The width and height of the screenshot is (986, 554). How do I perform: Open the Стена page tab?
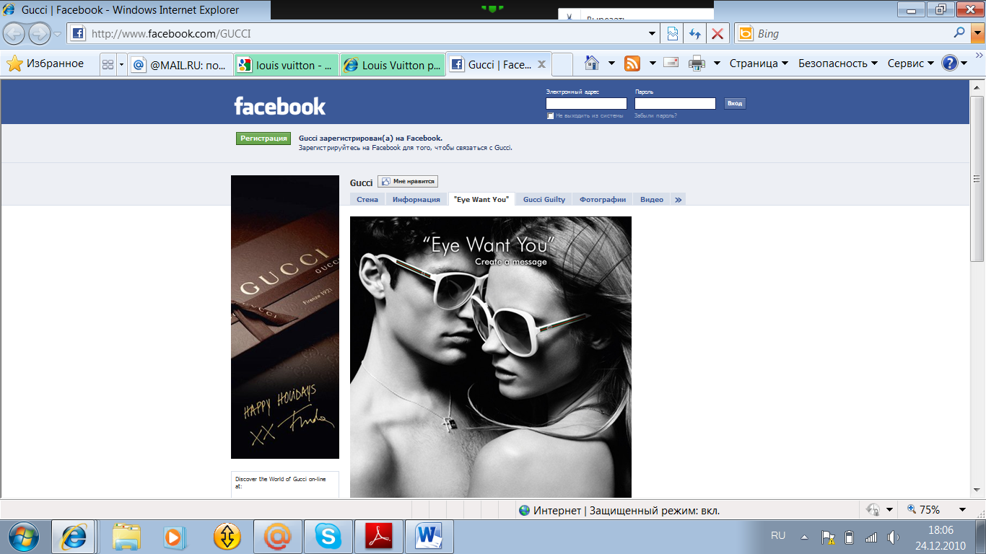367,199
